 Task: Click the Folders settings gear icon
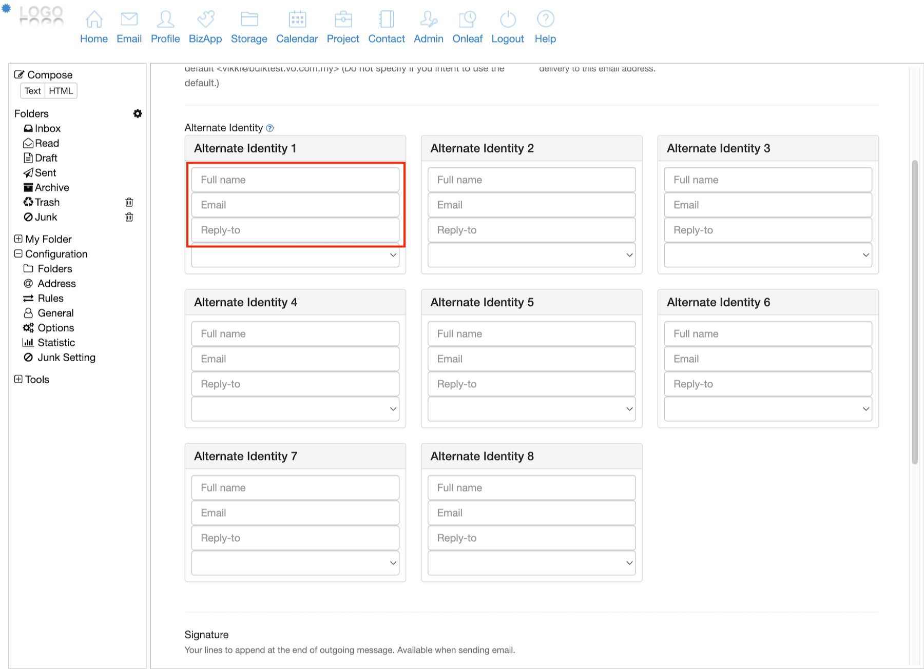pyautogui.click(x=137, y=113)
